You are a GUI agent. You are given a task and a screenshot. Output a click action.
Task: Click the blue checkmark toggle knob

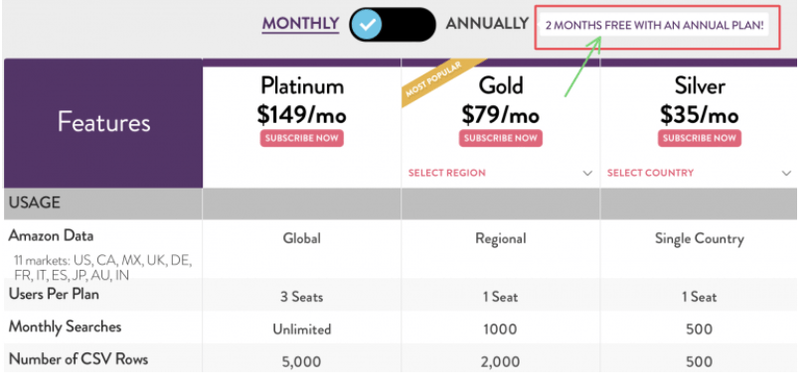pos(367,25)
